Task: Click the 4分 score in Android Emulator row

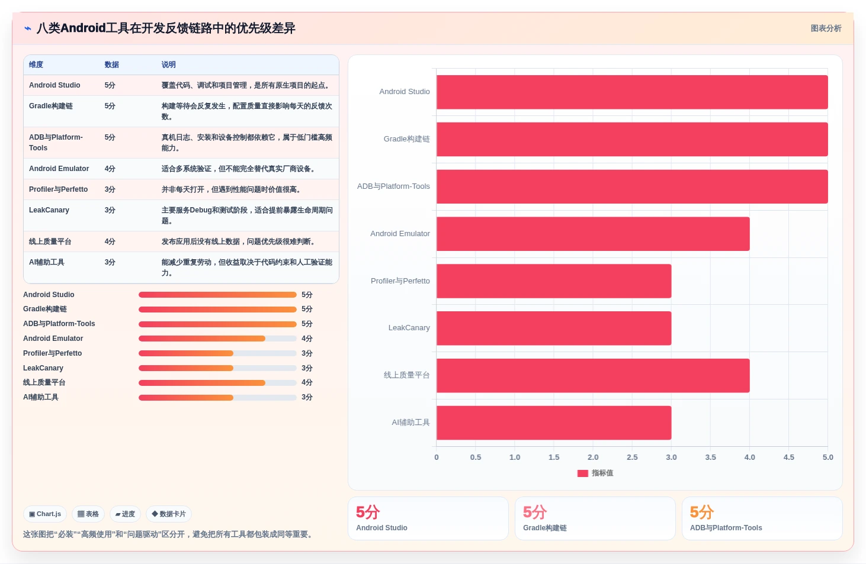Action: click(x=110, y=169)
